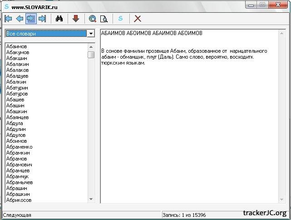291x220 pixels.
Task: Click the next record arrow
Action: (31, 19)
